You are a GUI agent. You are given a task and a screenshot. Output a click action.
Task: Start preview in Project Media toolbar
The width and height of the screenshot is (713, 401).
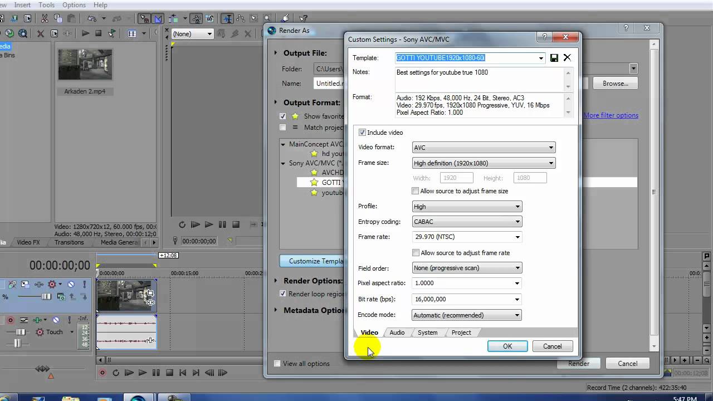(x=85, y=34)
